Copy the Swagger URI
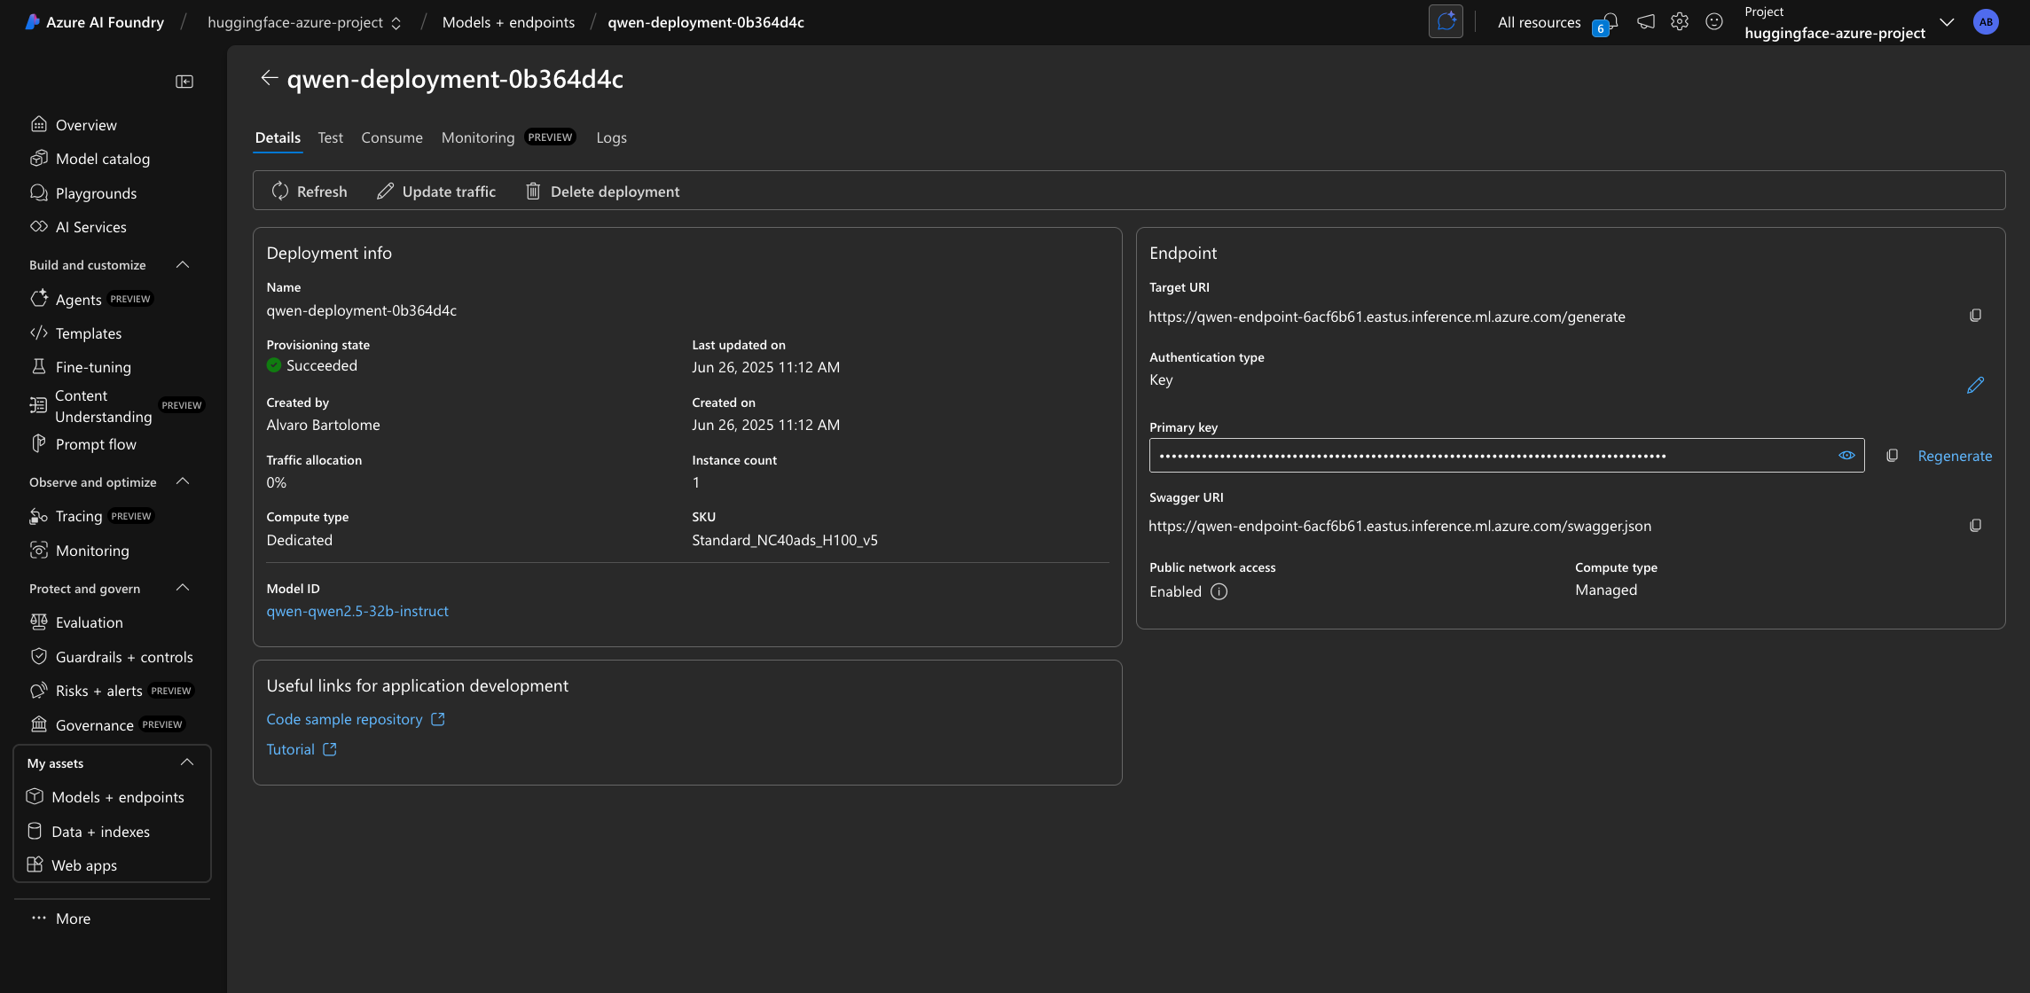Image resolution: width=2030 pixels, height=993 pixels. click(1976, 525)
